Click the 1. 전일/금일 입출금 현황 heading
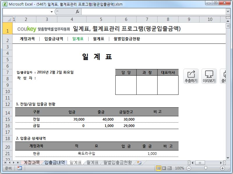Viewport: 233px width, 174px height. (x=36, y=104)
